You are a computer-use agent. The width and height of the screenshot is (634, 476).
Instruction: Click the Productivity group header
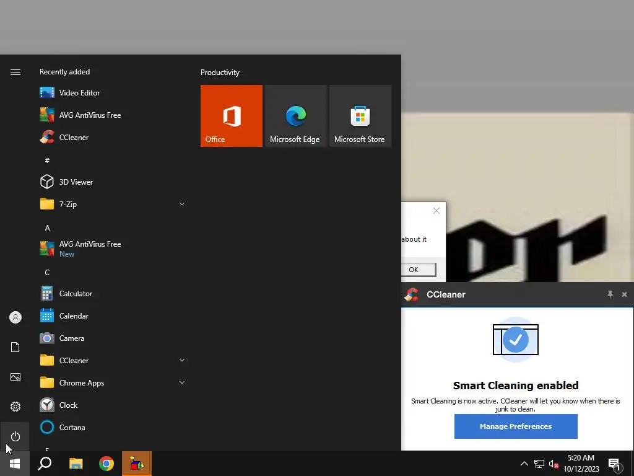pyautogui.click(x=220, y=73)
